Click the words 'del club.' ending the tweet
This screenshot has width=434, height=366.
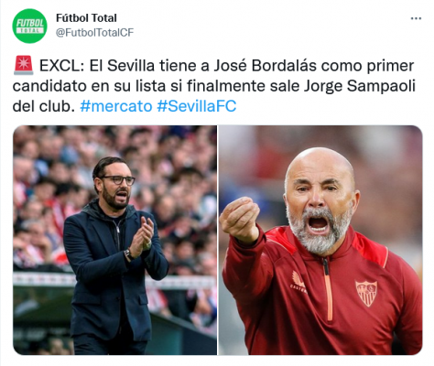click(x=43, y=106)
